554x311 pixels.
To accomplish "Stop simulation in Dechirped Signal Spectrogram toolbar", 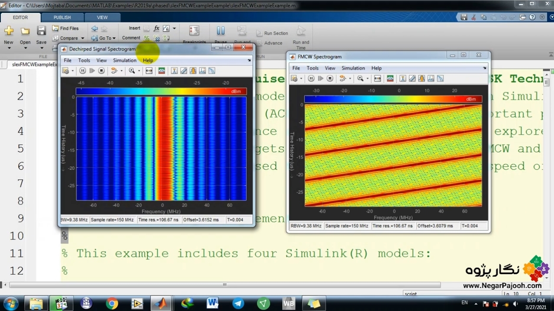I will coord(101,71).
